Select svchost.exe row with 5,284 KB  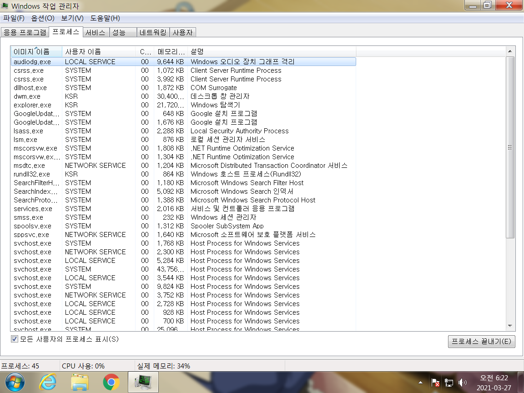183,261
